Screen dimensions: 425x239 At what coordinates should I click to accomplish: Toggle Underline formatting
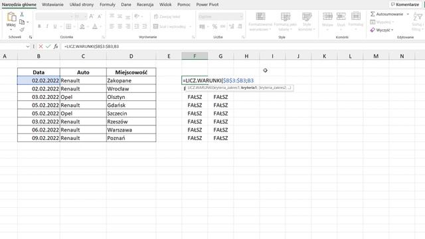pos(55,27)
